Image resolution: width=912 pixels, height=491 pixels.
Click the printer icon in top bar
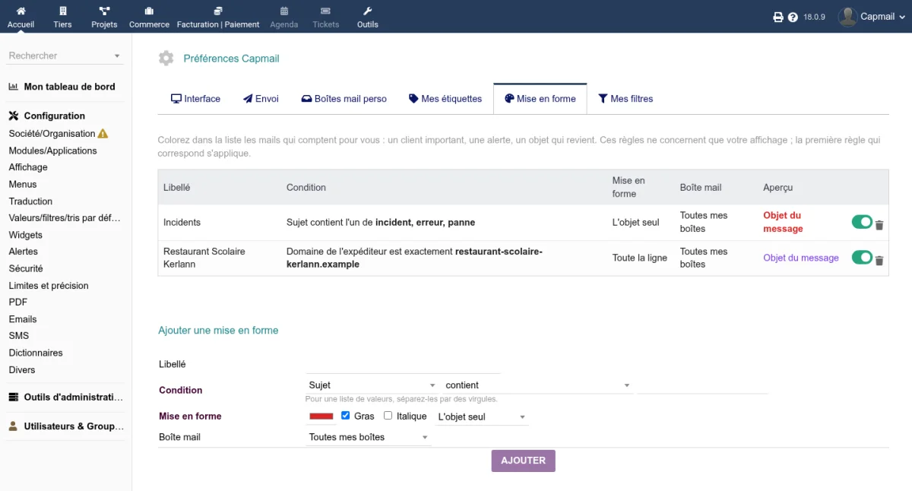(778, 17)
